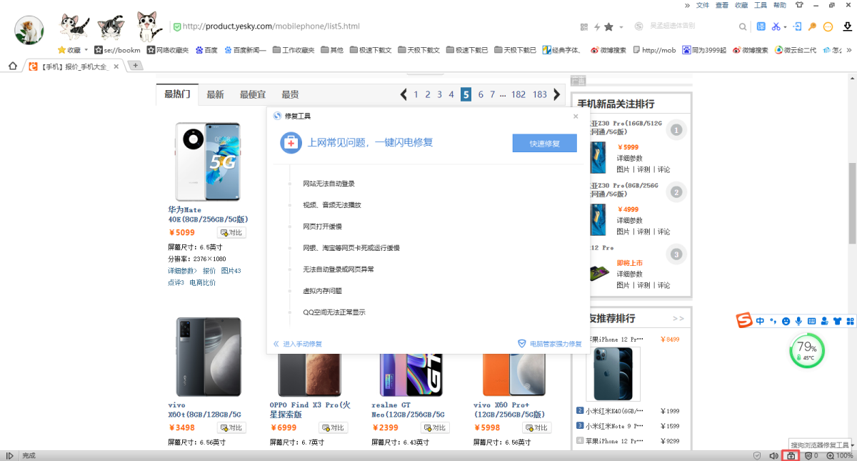This screenshot has height=461, width=857.
Task: Click the URL address bar field
Action: (x=371, y=26)
